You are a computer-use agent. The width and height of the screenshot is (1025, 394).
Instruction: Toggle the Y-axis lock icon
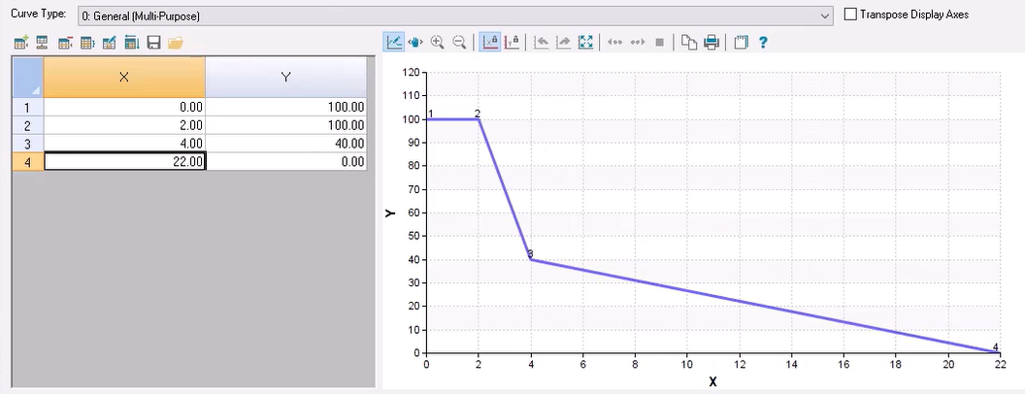point(512,43)
